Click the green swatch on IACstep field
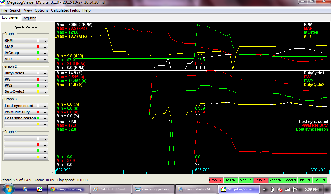 (x=38, y=53)
